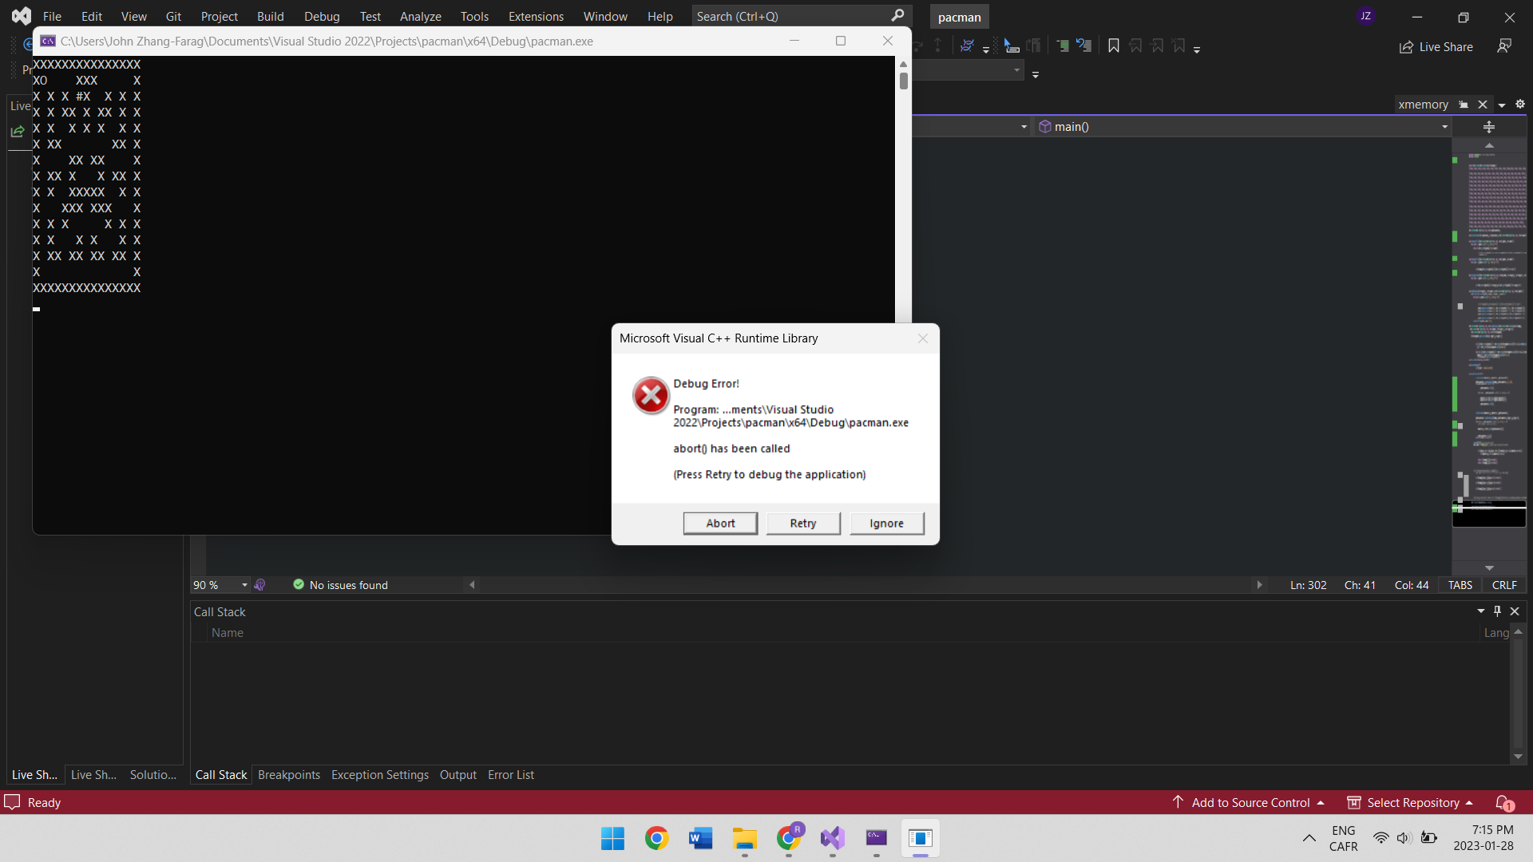This screenshot has height=862, width=1533.
Task: Click the IntelliCode toolbar icon
Action: pos(967,46)
